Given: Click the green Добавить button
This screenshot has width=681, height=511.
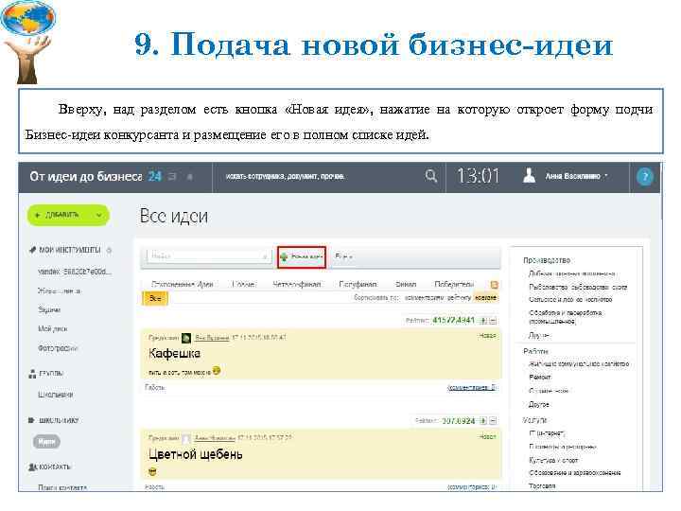Looking at the screenshot, I should (68, 215).
